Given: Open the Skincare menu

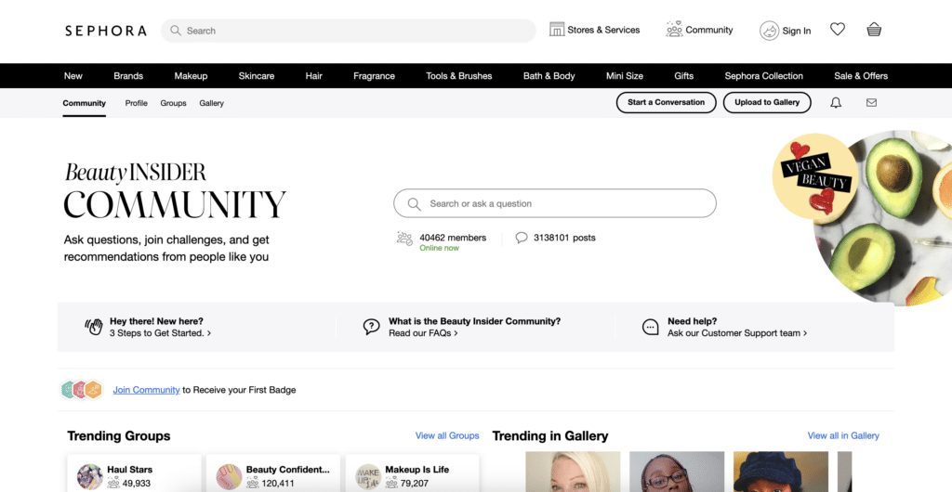Looking at the screenshot, I should (257, 76).
